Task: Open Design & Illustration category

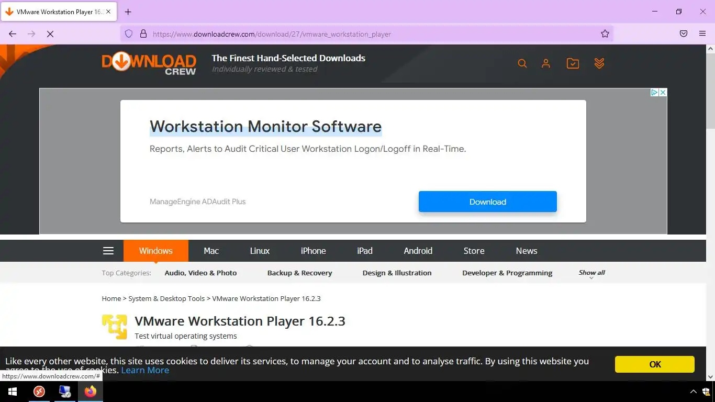Action: click(x=397, y=273)
